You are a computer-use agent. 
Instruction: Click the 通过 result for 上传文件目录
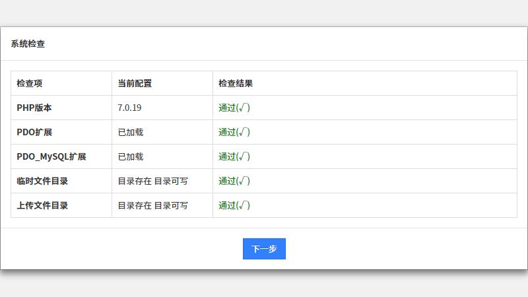click(234, 205)
